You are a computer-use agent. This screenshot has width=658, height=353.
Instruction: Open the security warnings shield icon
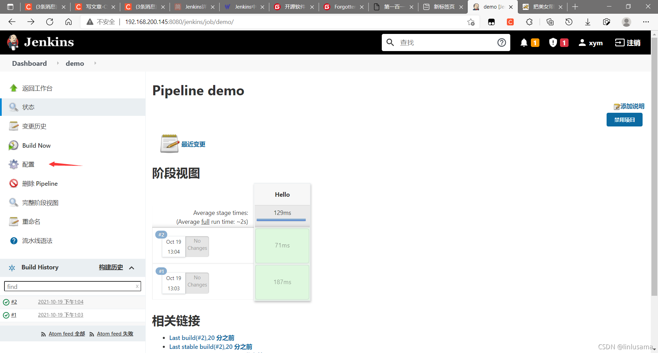[x=553, y=42]
